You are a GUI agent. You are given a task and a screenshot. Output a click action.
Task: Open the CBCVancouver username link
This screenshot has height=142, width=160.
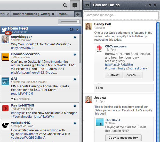tap(116, 46)
